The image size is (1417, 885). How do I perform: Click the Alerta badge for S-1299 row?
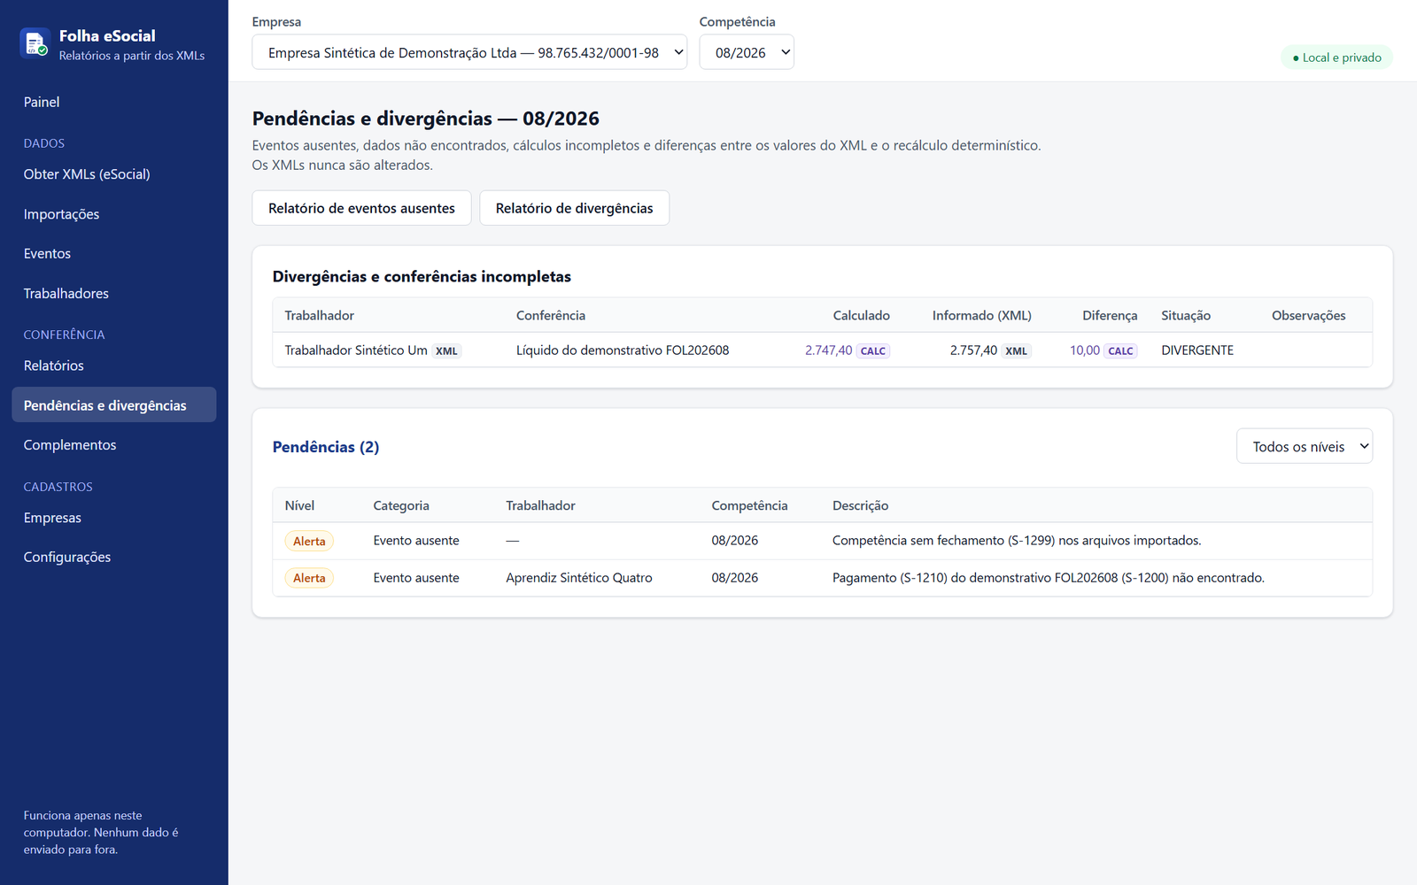point(309,542)
